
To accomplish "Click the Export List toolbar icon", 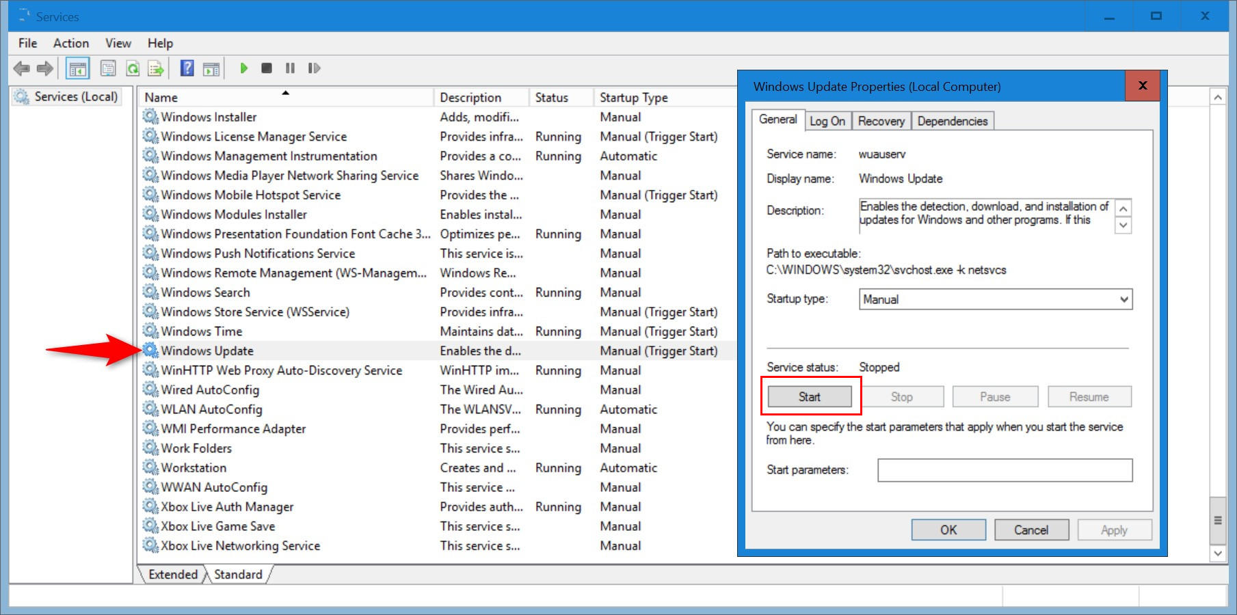I will 157,68.
